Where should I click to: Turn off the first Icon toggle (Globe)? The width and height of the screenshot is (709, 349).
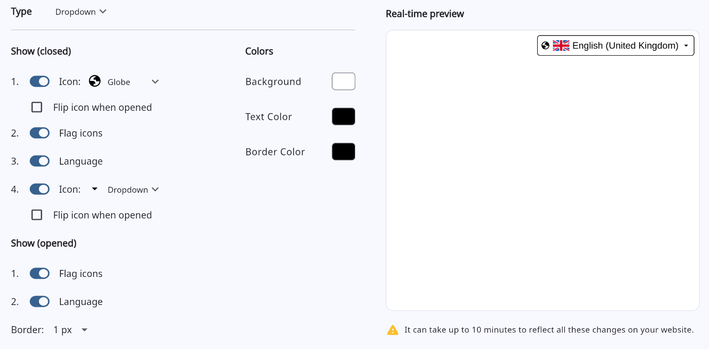[x=40, y=81]
